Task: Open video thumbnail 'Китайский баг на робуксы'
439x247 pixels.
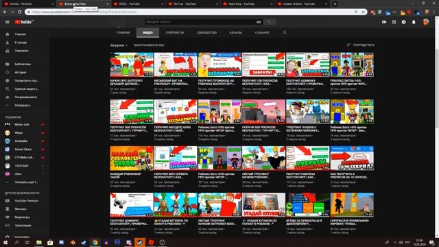Action: point(176,64)
